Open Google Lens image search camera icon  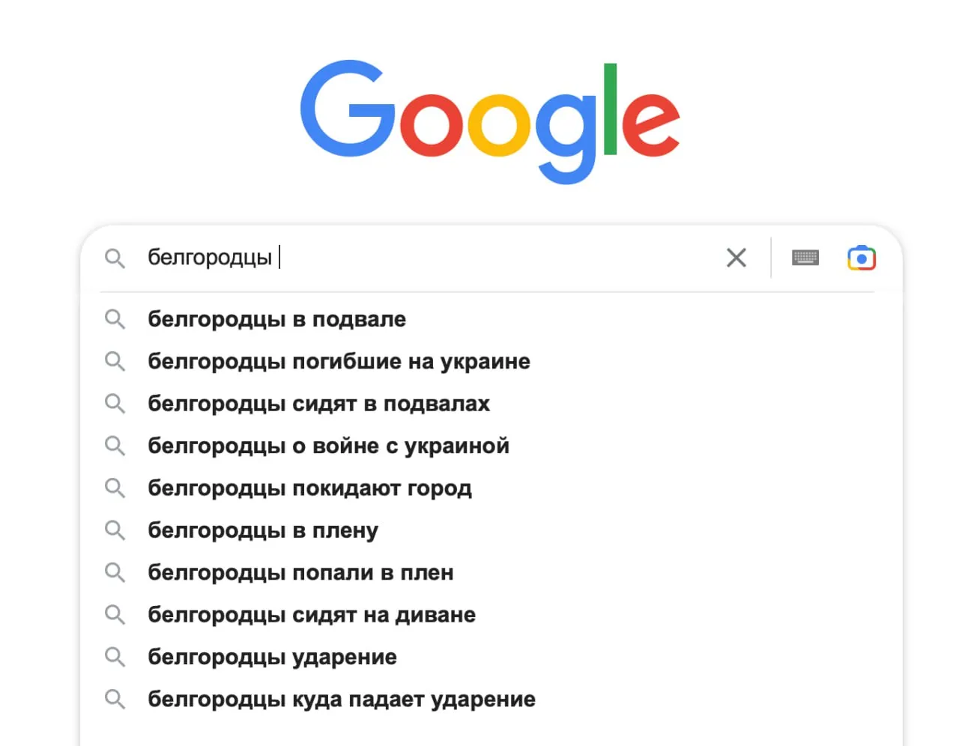click(x=862, y=258)
